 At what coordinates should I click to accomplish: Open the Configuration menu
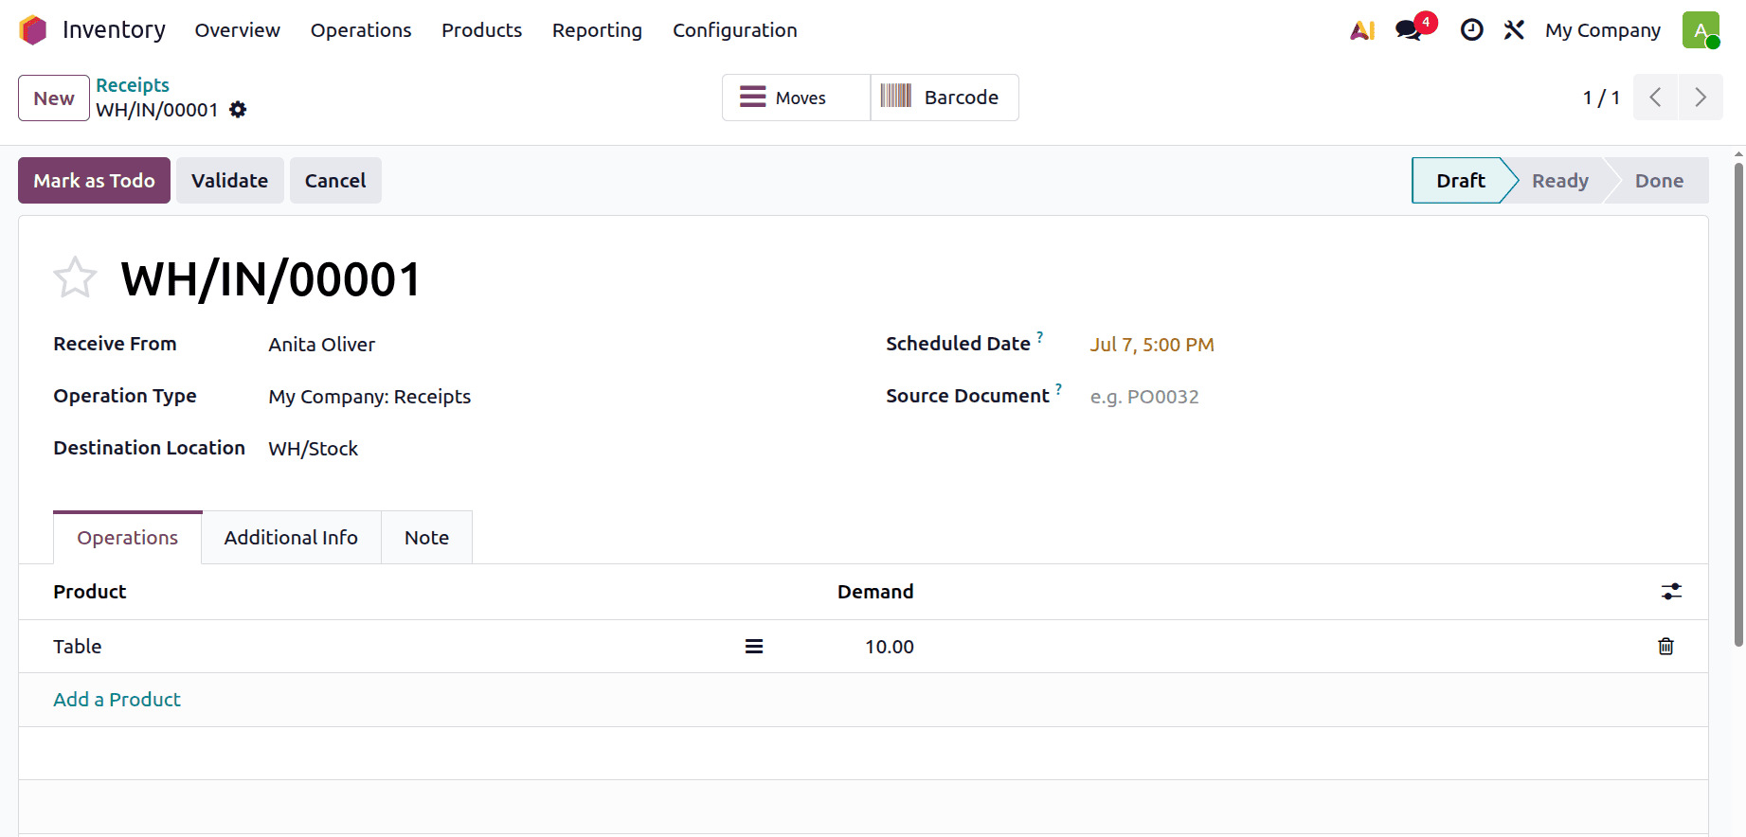(735, 30)
